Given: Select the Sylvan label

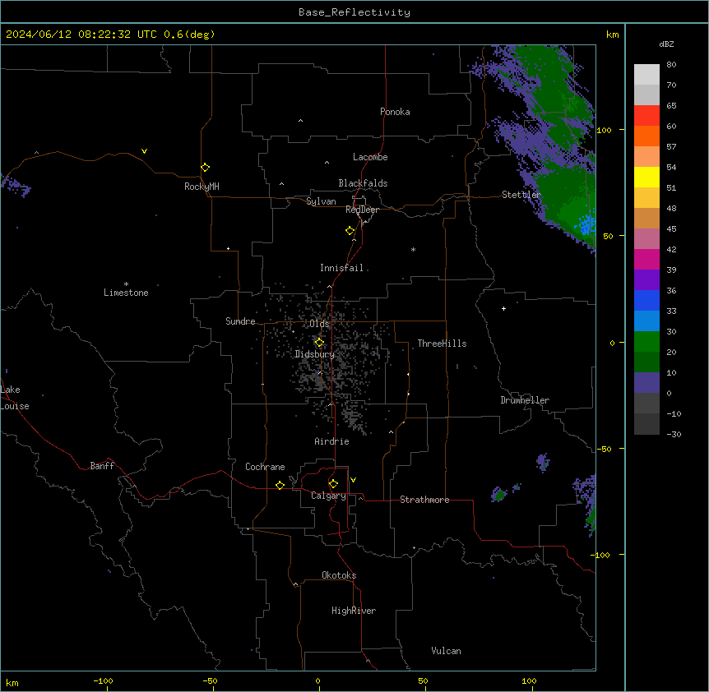Looking at the screenshot, I should (321, 201).
